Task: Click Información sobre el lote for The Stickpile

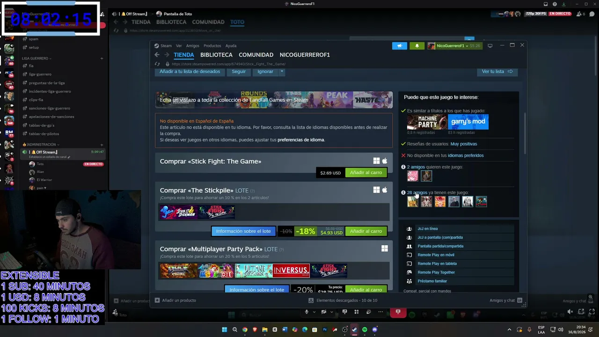Action: tap(243, 231)
